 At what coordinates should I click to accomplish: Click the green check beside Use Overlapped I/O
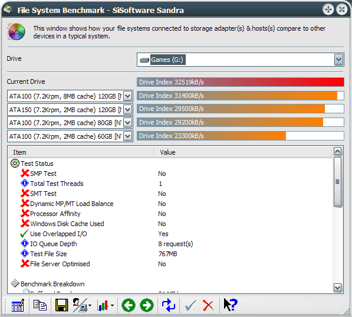tap(25, 233)
